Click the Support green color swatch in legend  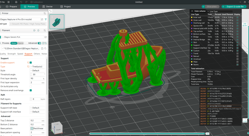192,45
